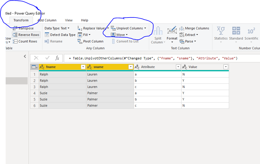The image size is (260, 164).
Task: Collapse the Queries pane with chevron
Action: click(25, 56)
